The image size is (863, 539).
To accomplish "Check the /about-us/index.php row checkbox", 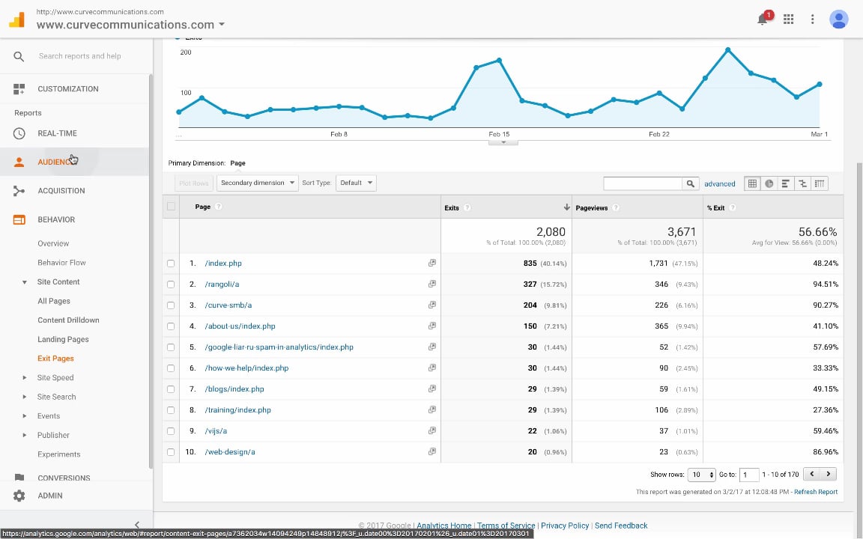I will [171, 326].
